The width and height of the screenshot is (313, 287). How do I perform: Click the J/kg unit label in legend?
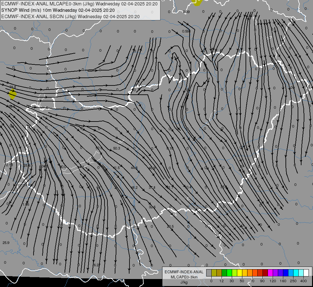[184, 282]
